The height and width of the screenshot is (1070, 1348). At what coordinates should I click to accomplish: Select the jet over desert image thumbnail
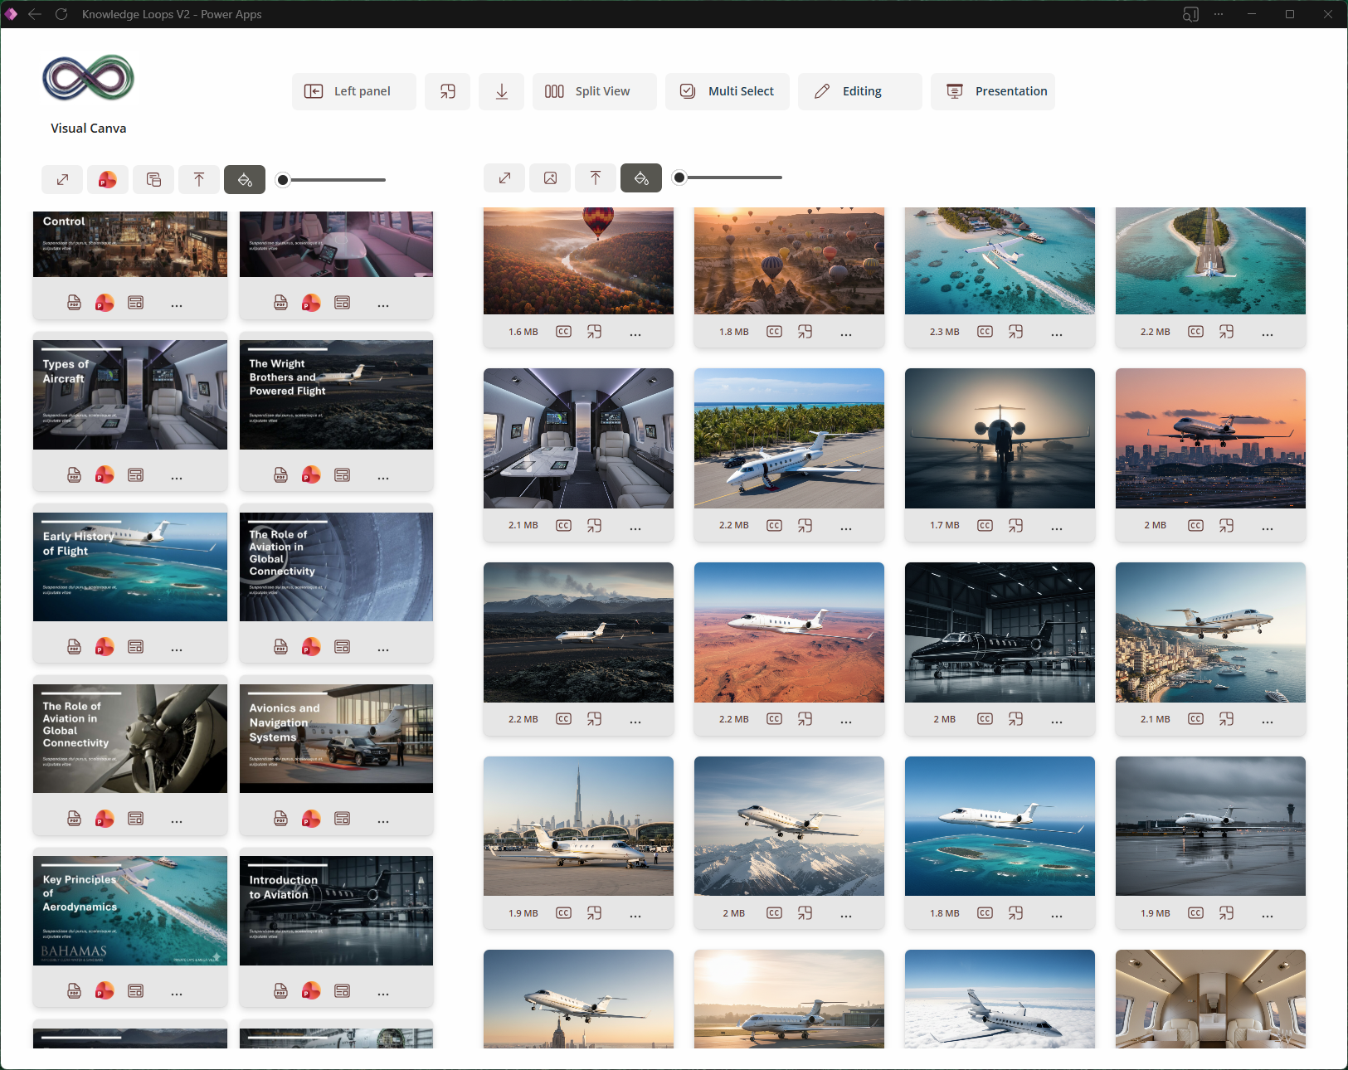click(789, 632)
